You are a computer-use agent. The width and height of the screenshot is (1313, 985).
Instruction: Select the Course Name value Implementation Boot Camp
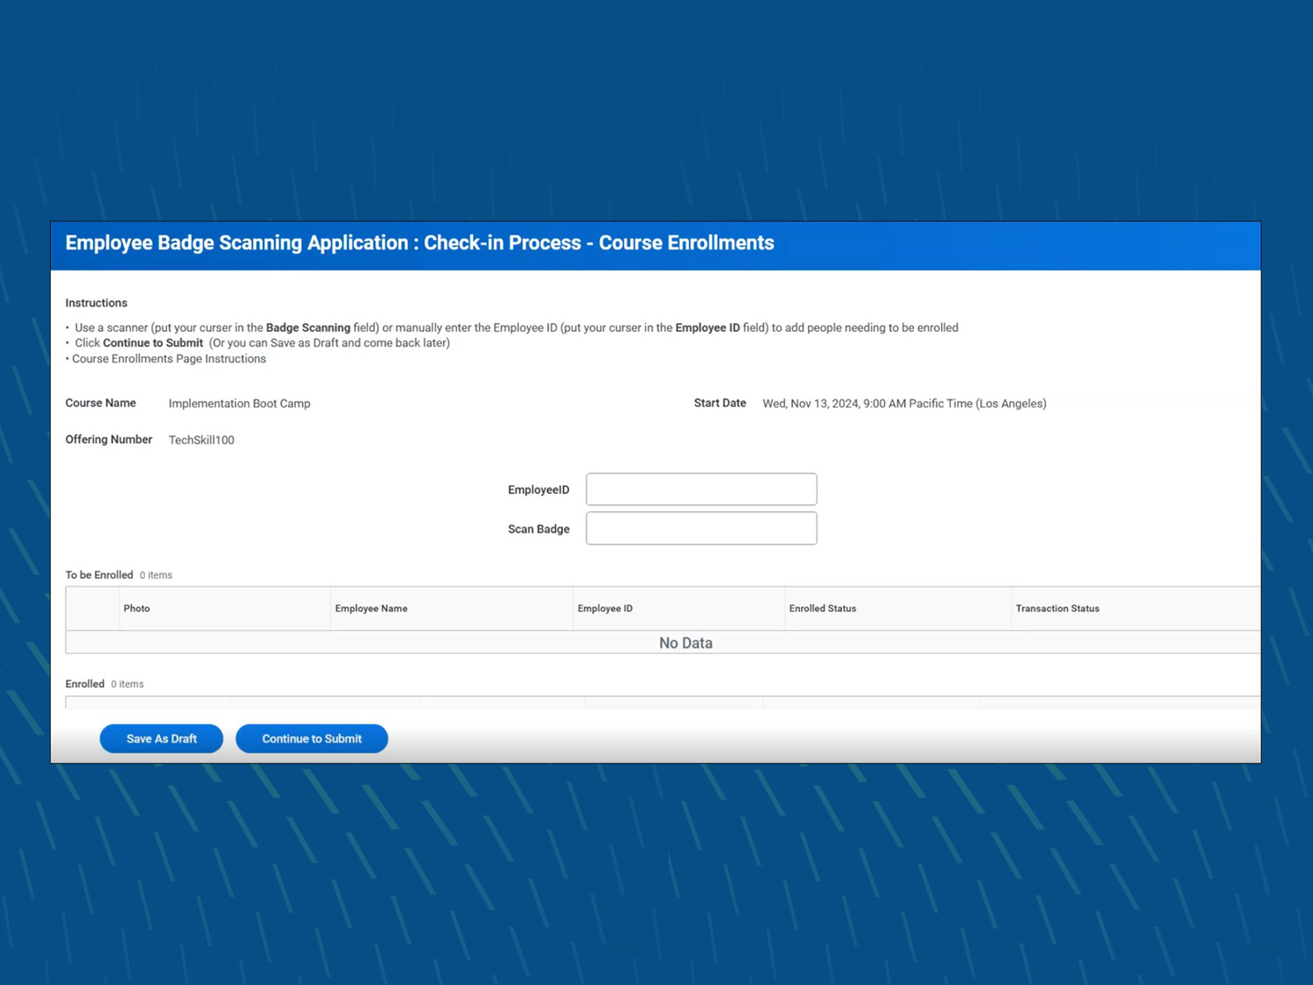[239, 403]
